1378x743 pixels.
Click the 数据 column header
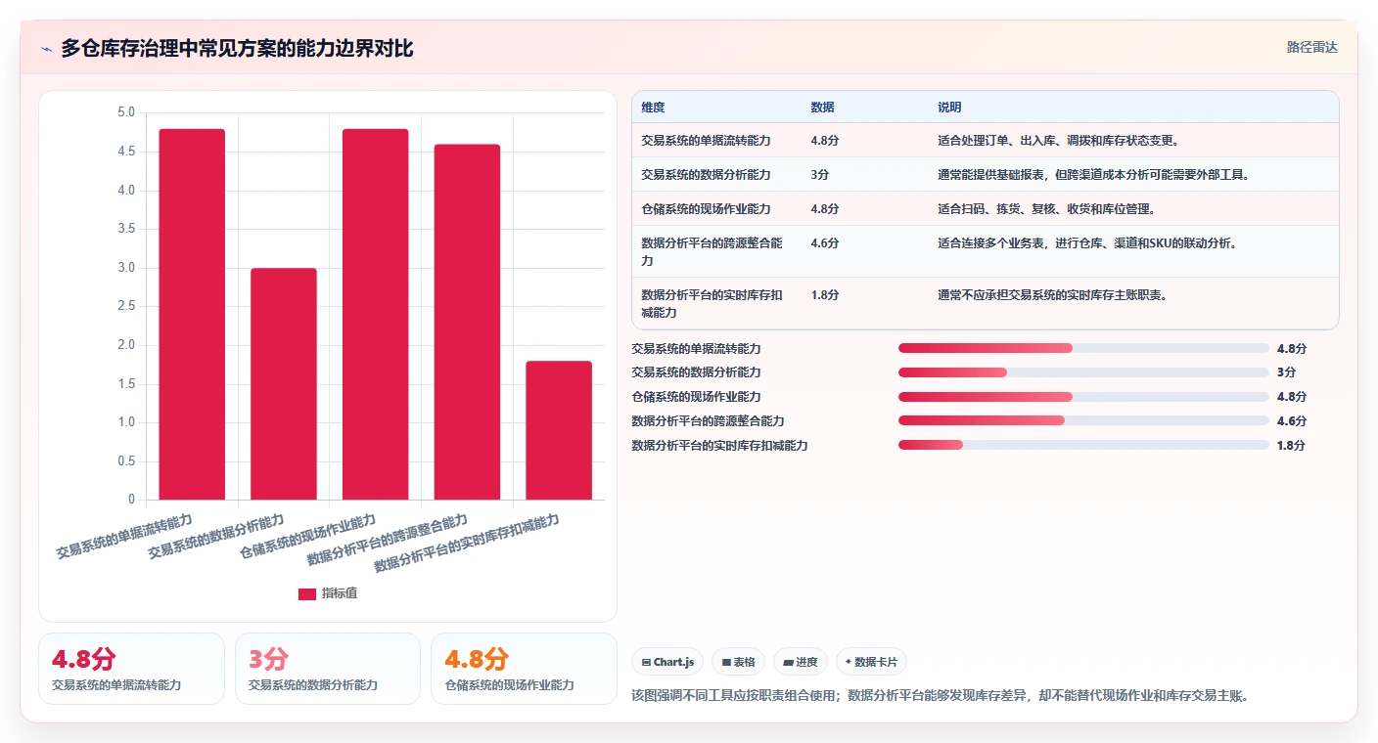(x=823, y=108)
